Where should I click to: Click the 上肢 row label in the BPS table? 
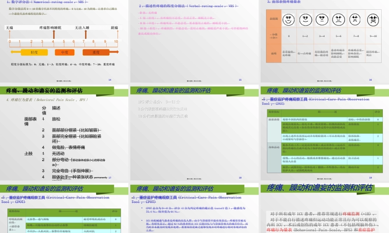[28, 153]
